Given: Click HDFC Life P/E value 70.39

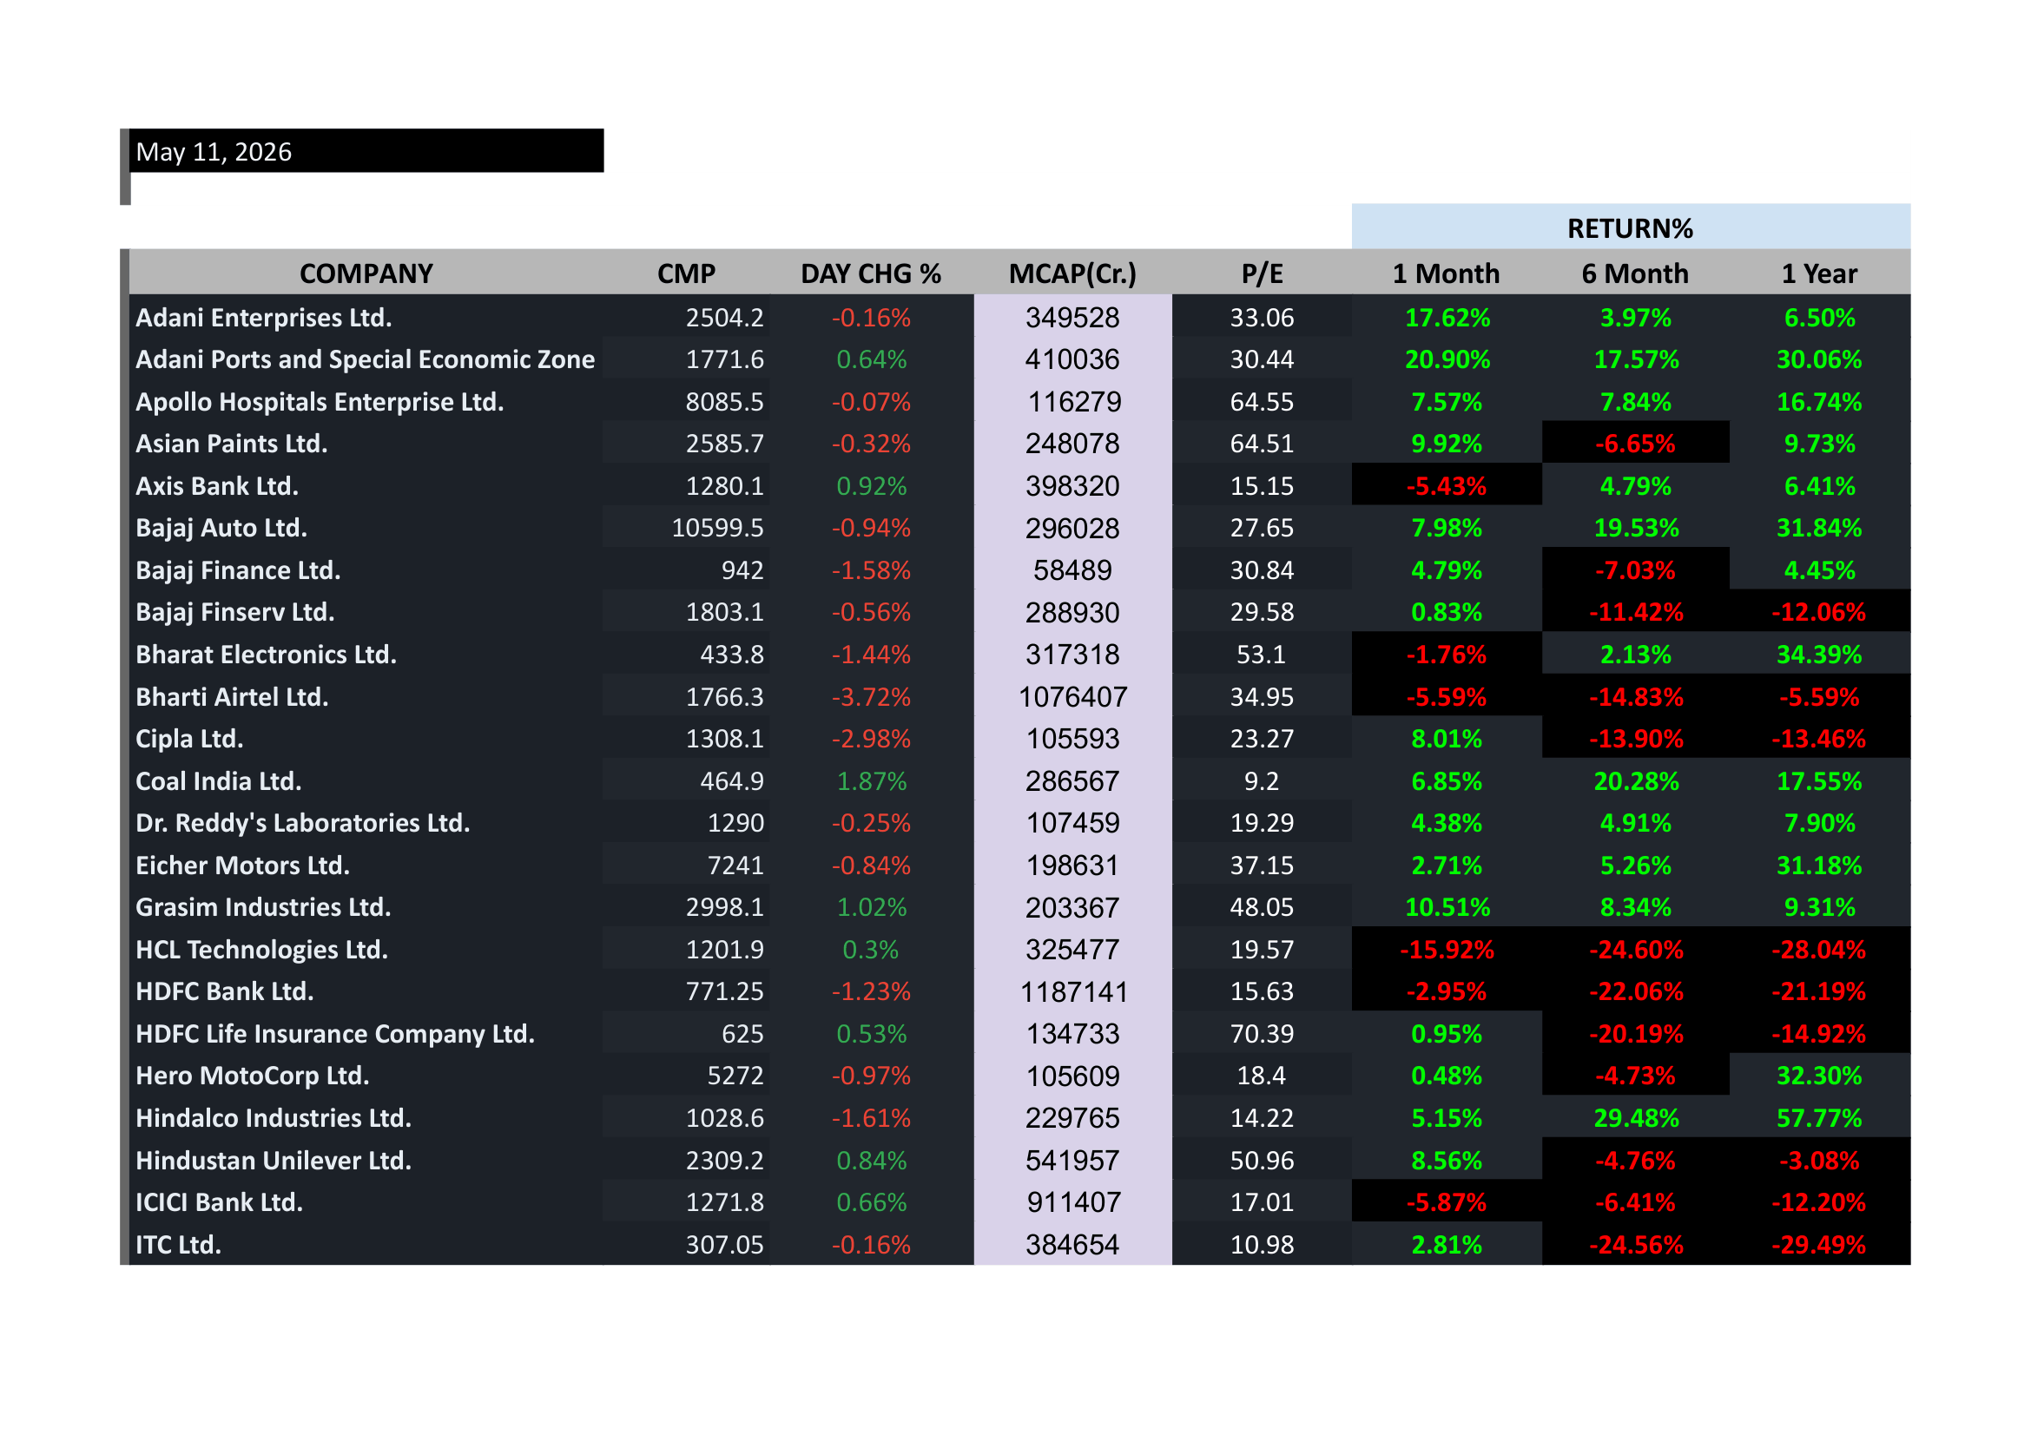Looking at the screenshot, I should (1263, 1034).
